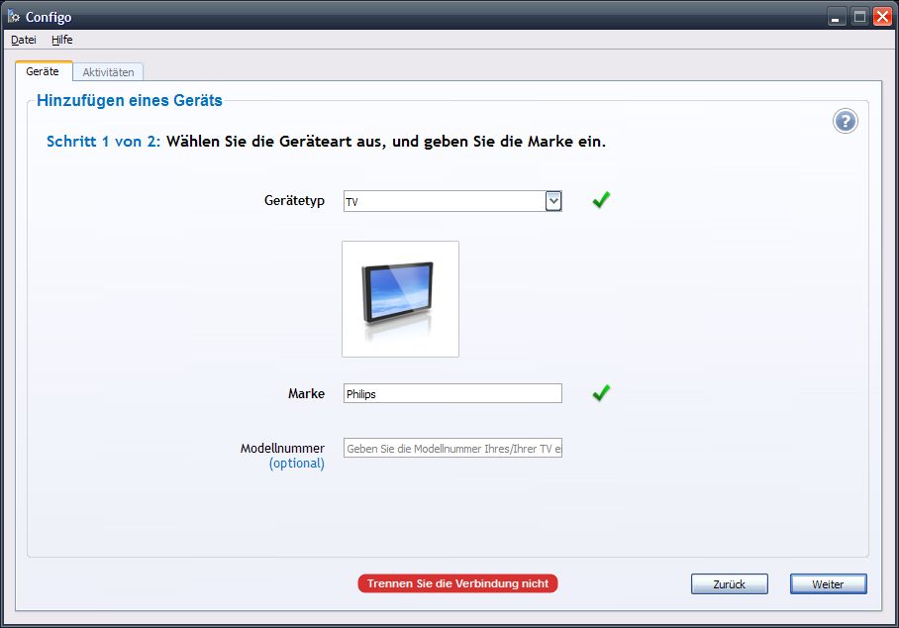This screenshot has width=899, height=628.
Task: Open the Hilfe menu
Action: click(62, 40)
